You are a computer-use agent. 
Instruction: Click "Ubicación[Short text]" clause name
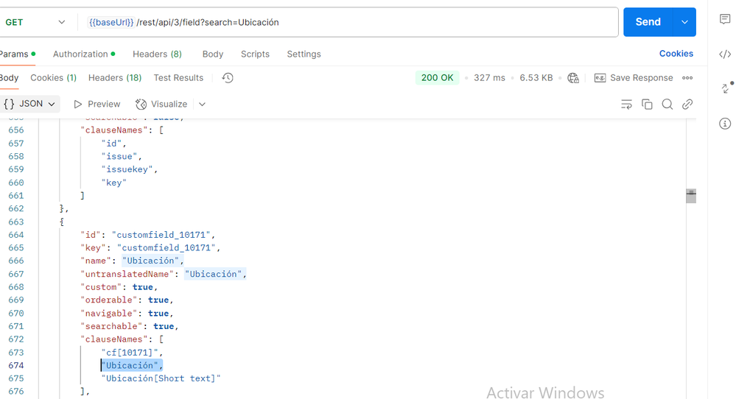coord(161,378)
